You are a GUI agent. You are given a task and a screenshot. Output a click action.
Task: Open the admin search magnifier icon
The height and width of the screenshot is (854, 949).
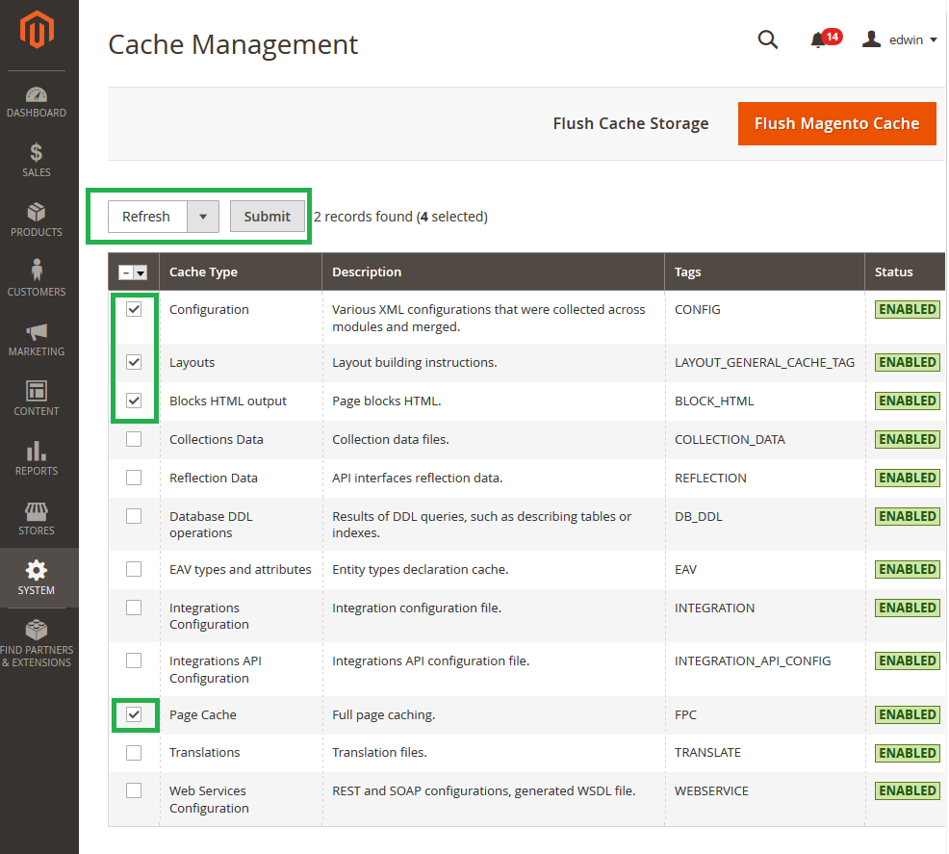767,40
